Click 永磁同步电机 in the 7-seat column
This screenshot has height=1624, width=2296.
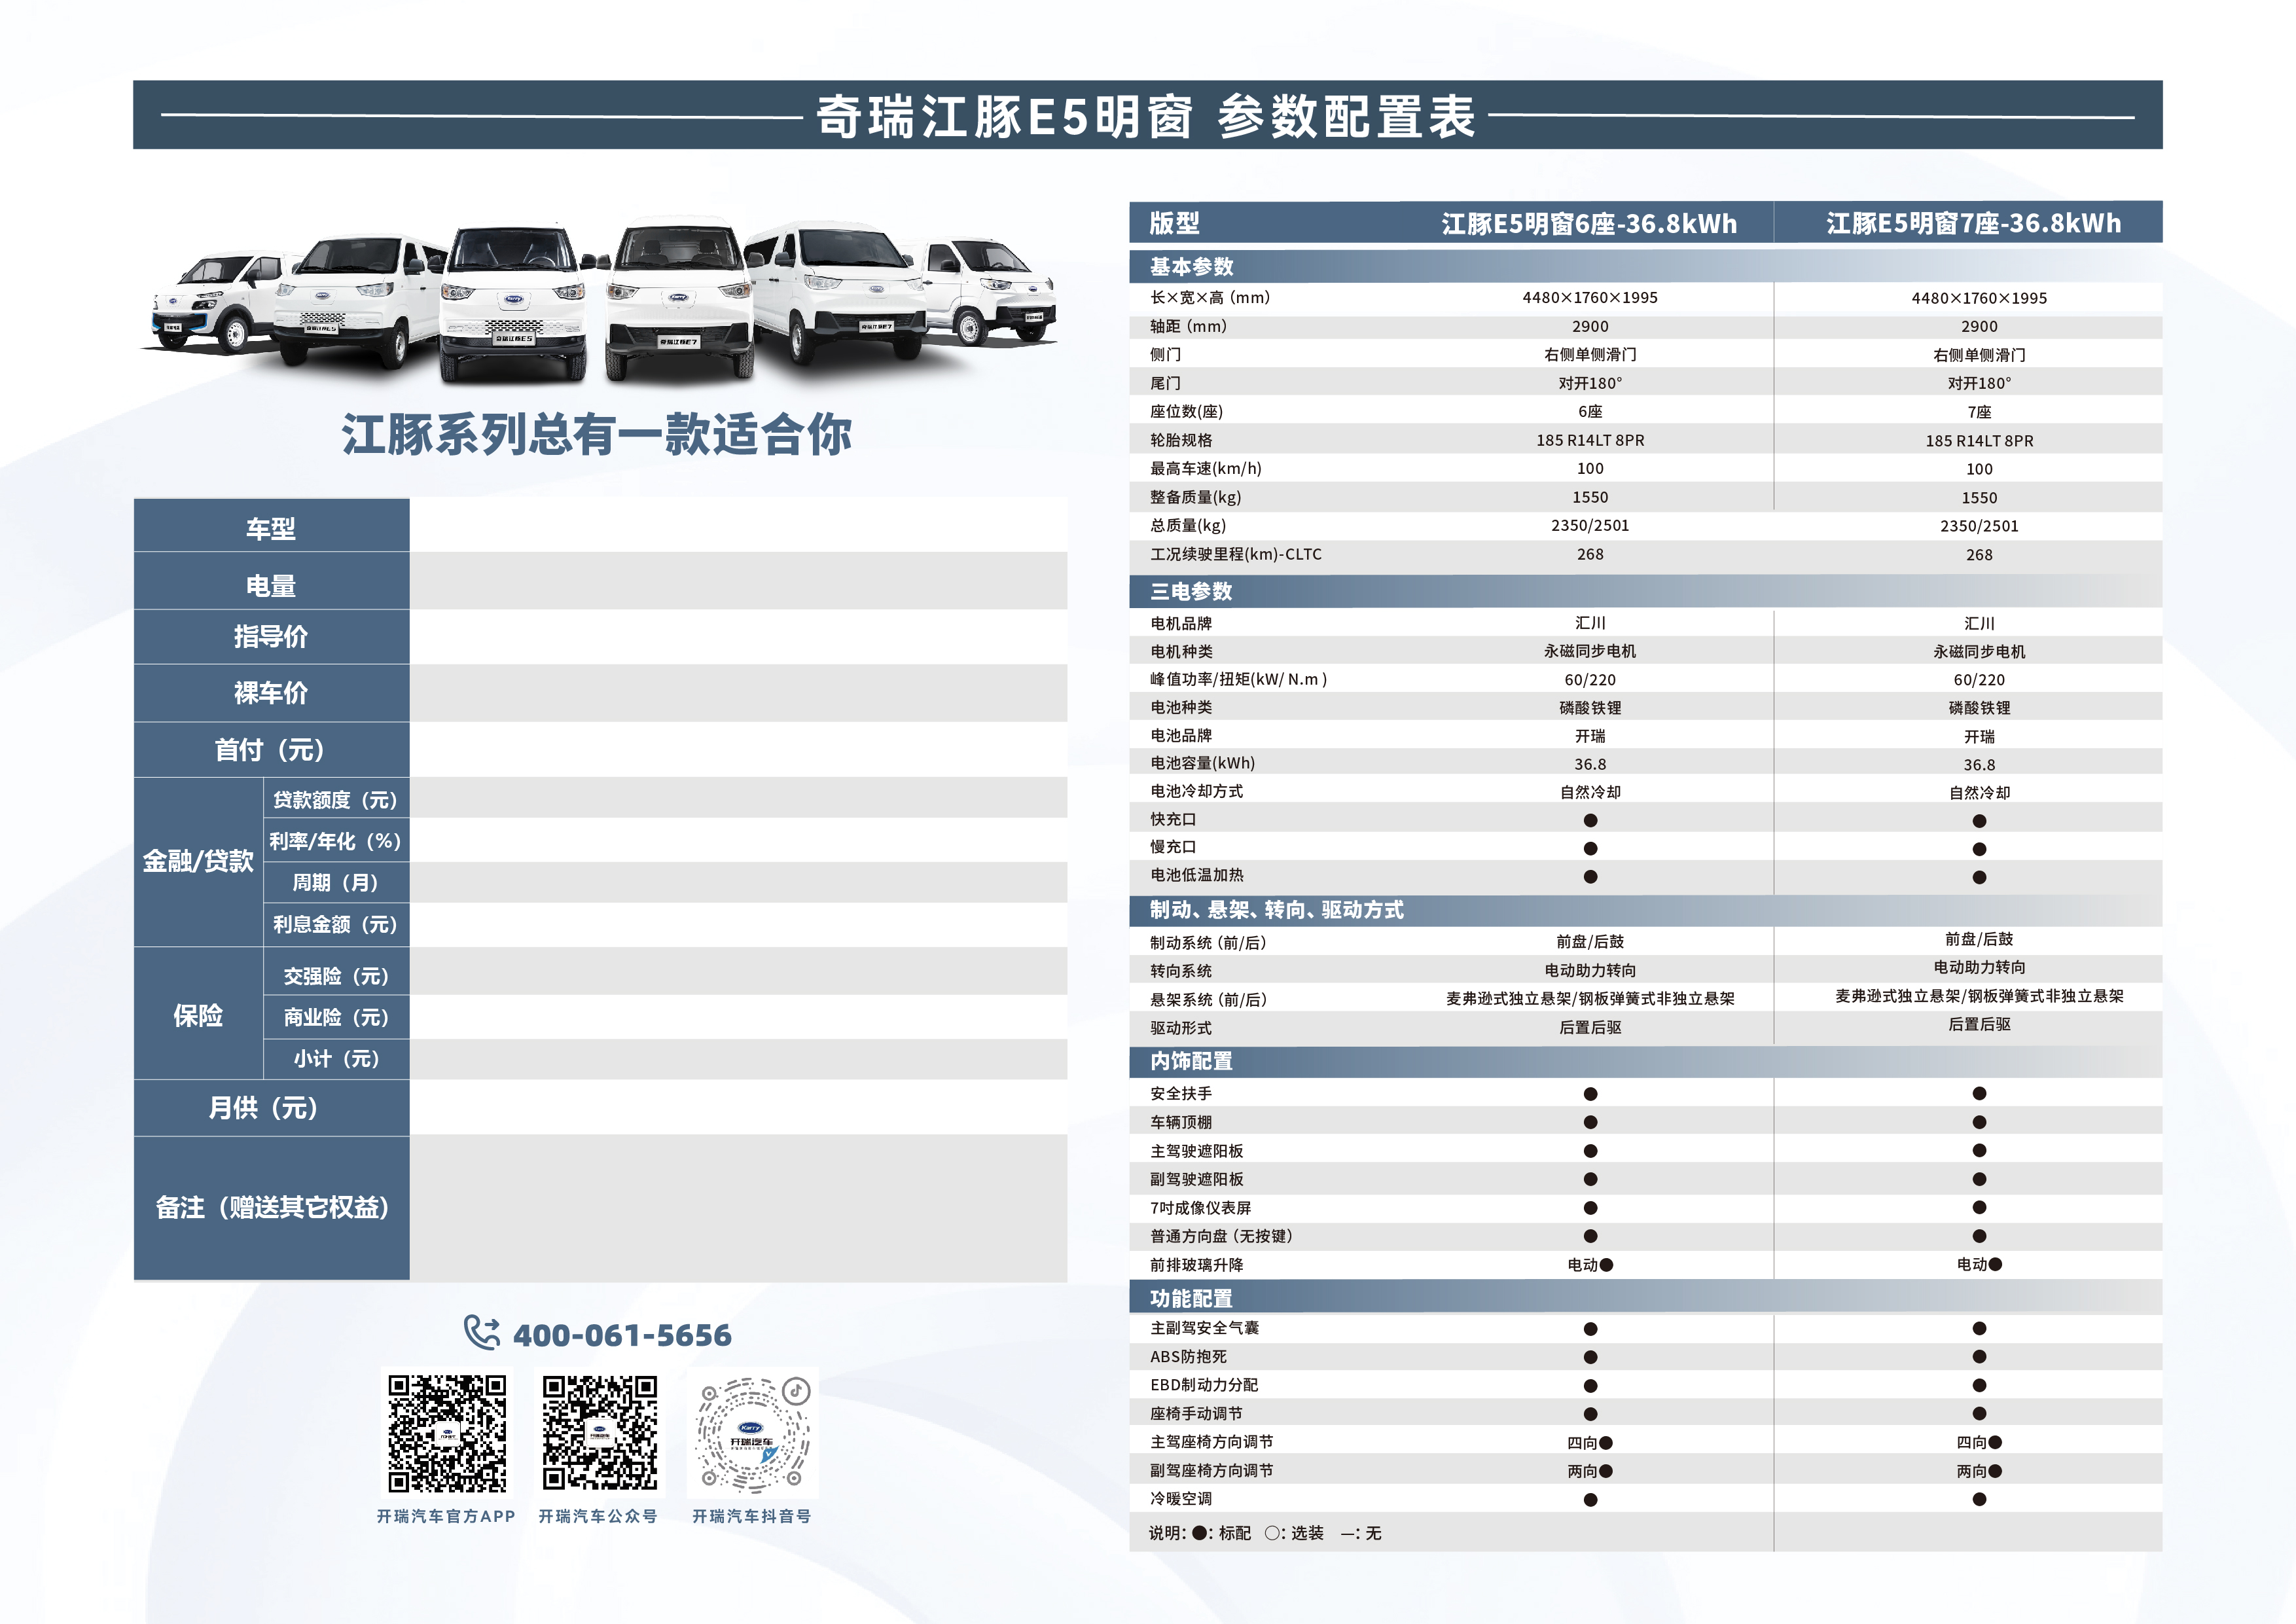1979,651
